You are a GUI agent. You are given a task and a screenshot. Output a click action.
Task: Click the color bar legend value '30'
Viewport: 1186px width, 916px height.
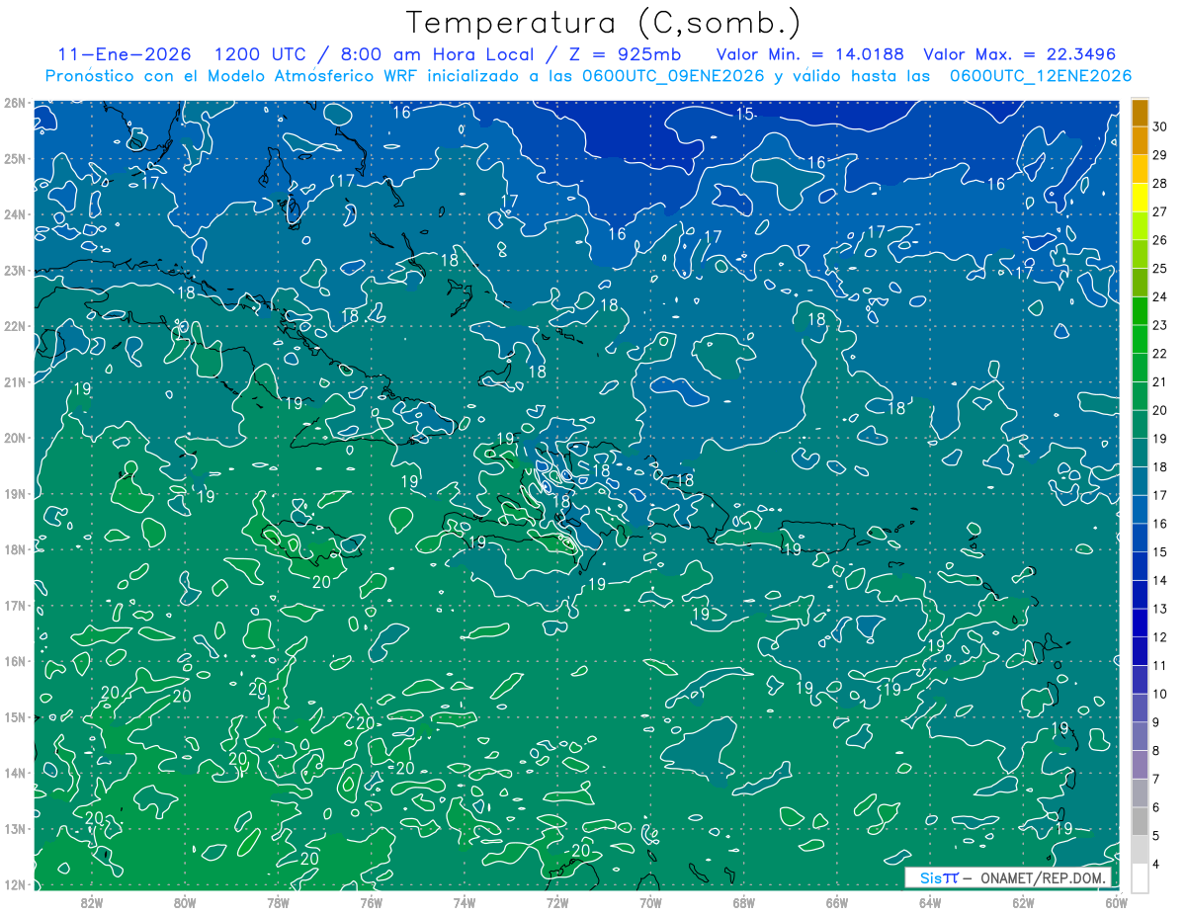(1159, 126)
